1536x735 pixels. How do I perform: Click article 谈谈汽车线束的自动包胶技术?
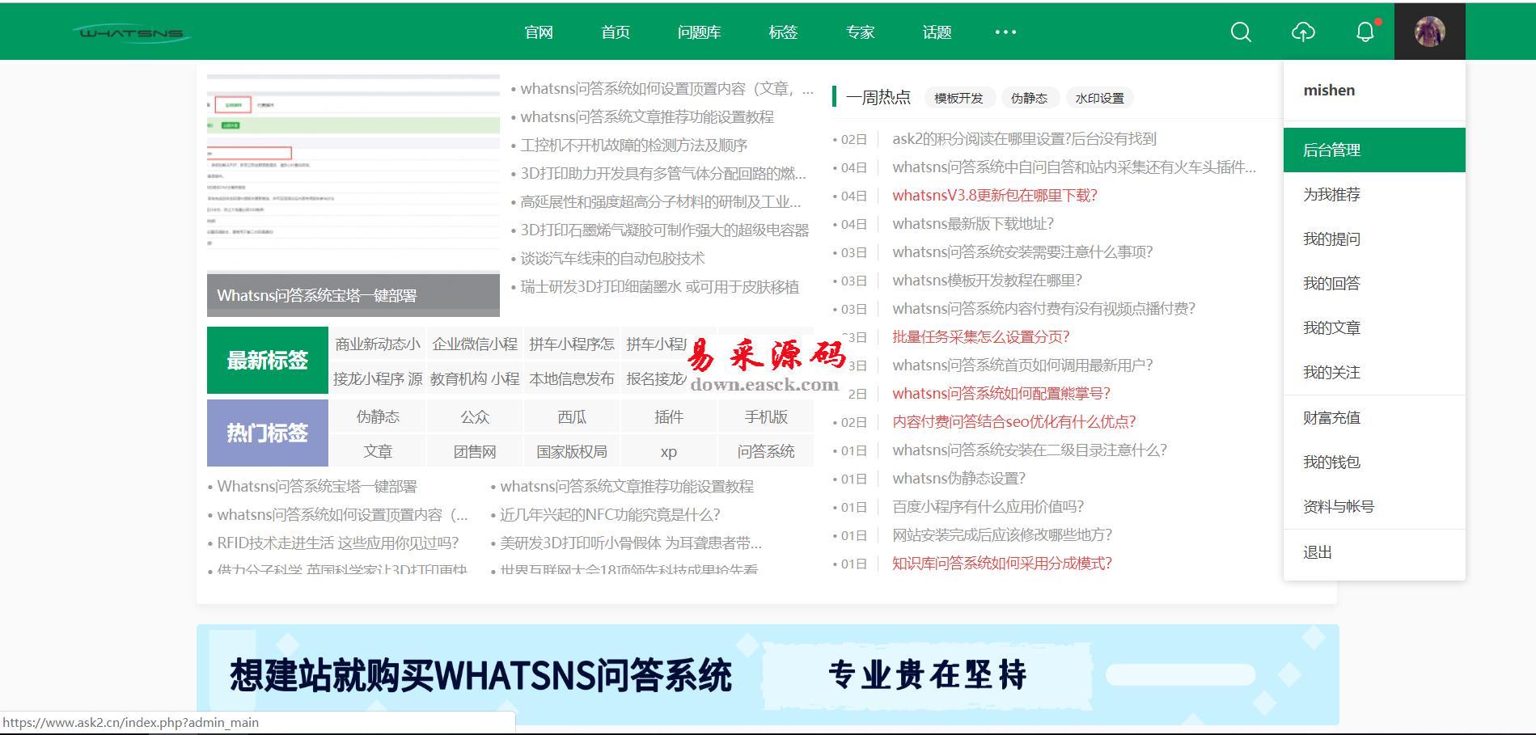612,259
